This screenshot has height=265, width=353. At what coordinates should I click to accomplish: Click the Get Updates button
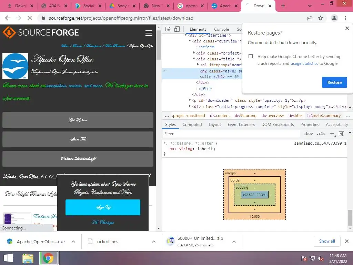[78, 120]
